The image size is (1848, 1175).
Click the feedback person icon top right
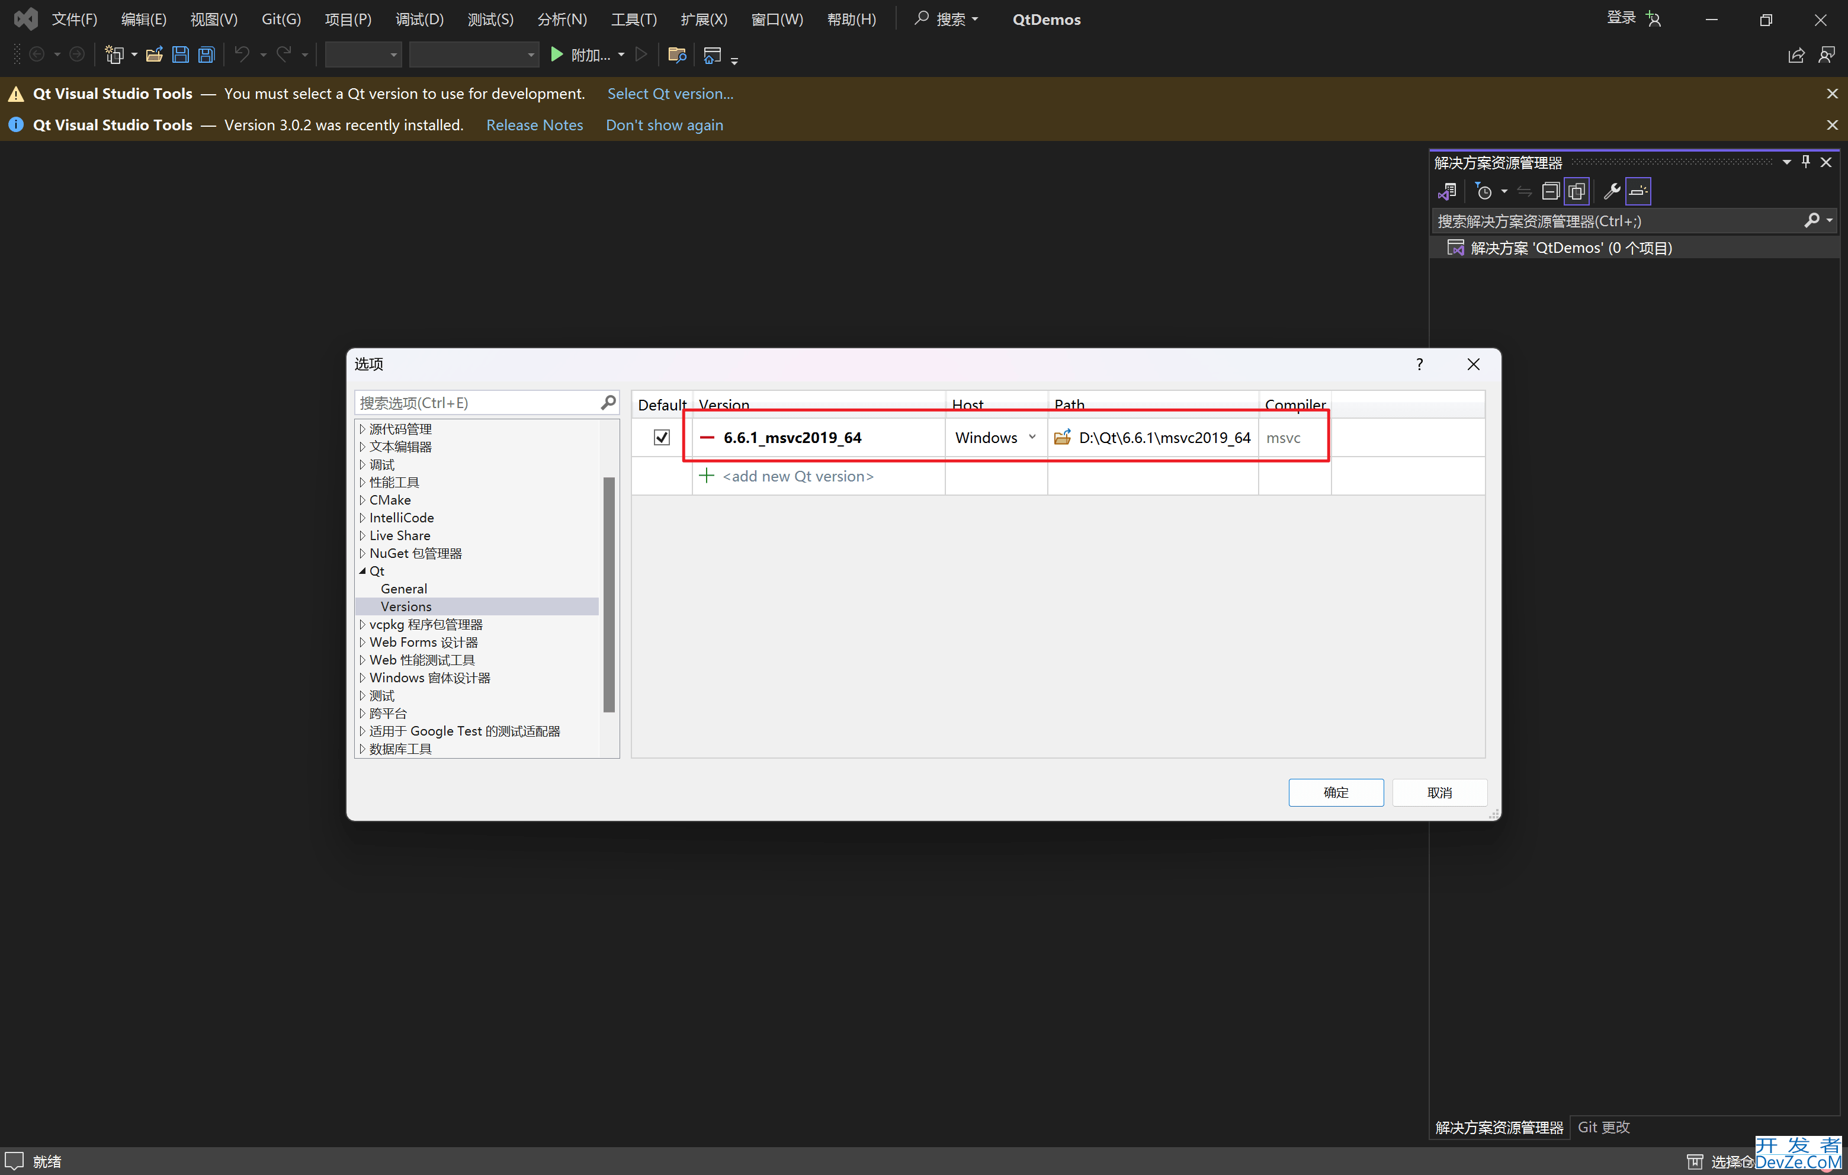point(1827,54)
